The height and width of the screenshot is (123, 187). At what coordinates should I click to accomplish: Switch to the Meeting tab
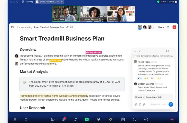click(27, 2)
